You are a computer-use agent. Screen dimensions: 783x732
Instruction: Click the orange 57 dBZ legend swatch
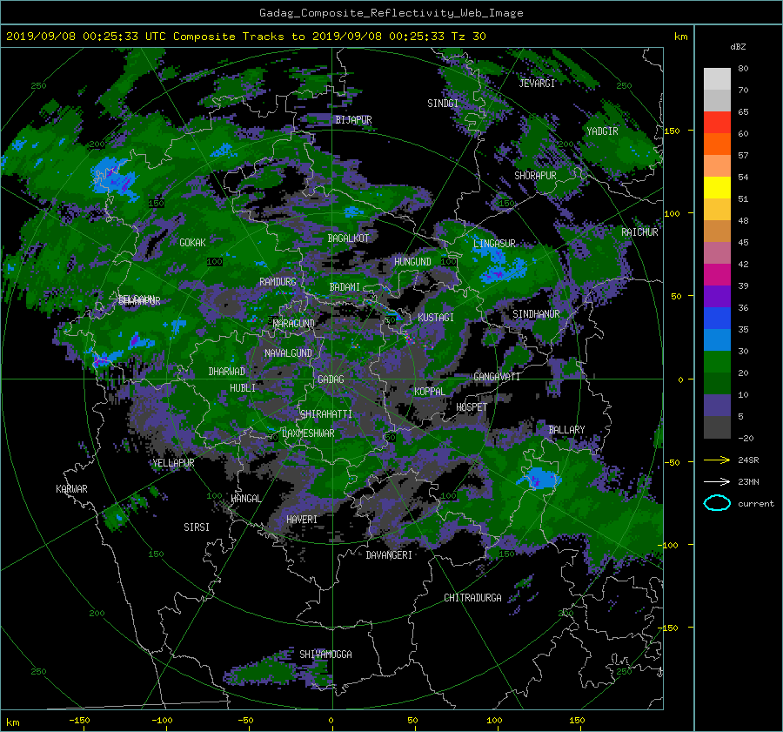coord(717,166)
